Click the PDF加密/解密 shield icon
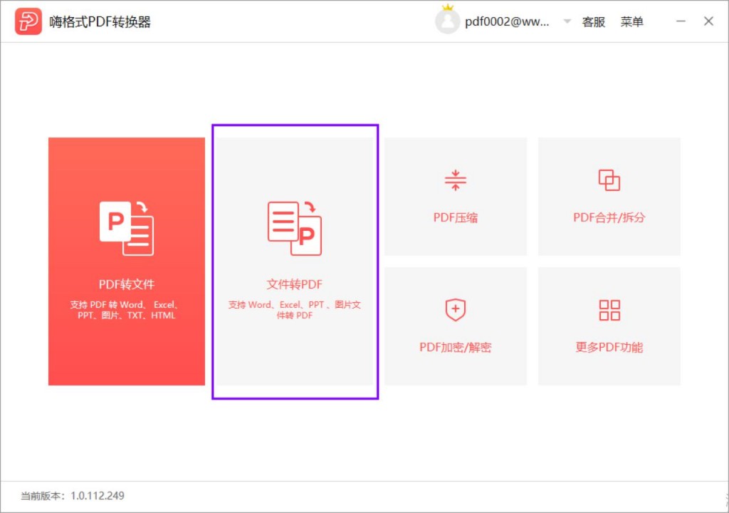This screenshot has height=513, width=729. pos(456,310)
